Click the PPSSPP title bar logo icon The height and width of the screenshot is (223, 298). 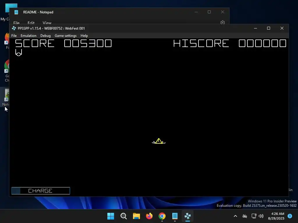pyautogui.click(x=14, y=28)
